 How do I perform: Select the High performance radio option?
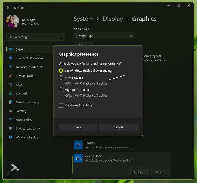(x=61, y=90)
